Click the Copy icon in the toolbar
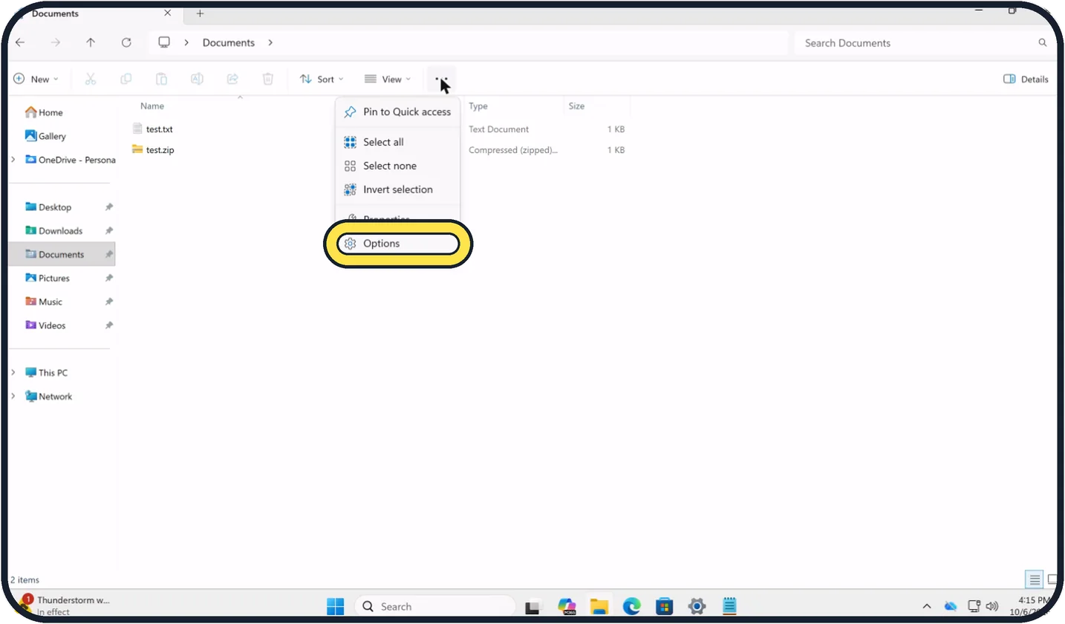This screenshot has width=1065, height=624. tap(126, 79)
